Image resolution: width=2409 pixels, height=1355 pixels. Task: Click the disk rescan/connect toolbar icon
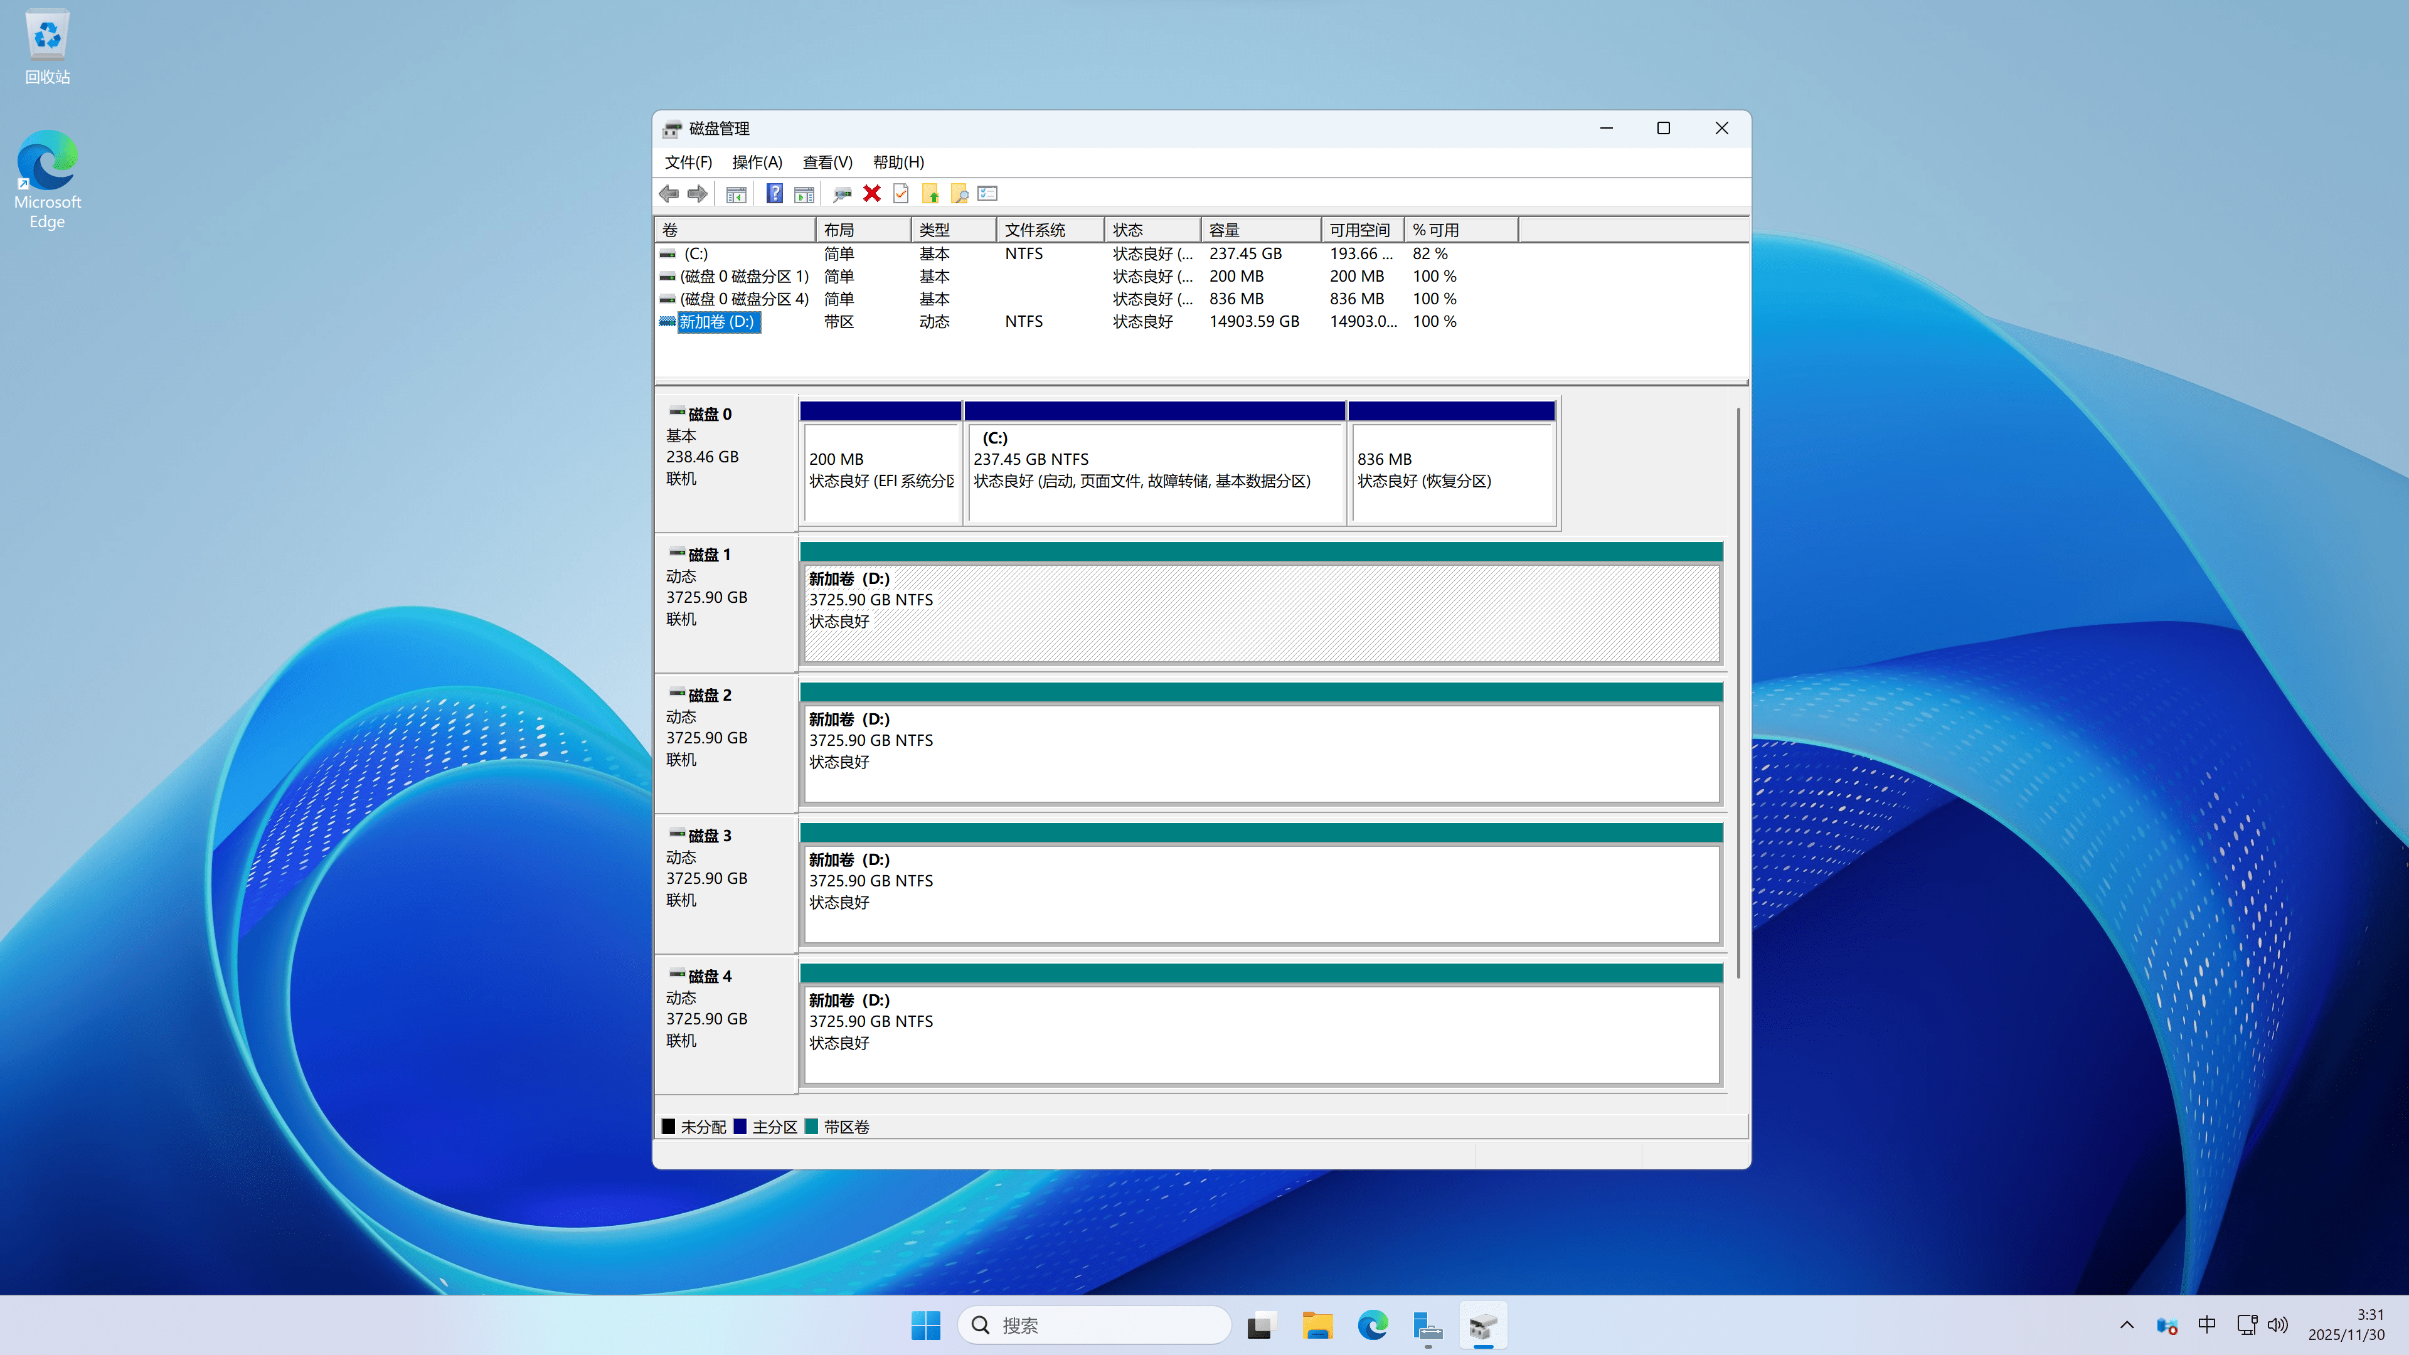pyautogui.click(x=842, y=194)
